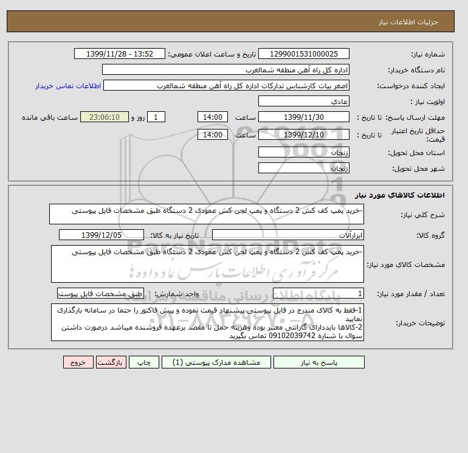Click the شهر محل تحویل label
Screen dimensions: 468x453
(x=418, y=168)
